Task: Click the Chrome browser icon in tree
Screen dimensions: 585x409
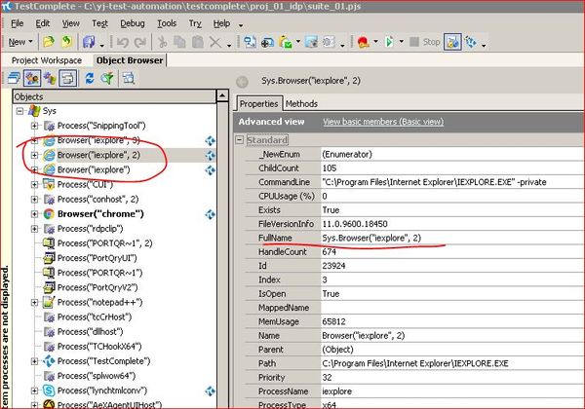Action: (x=48, y=212)
